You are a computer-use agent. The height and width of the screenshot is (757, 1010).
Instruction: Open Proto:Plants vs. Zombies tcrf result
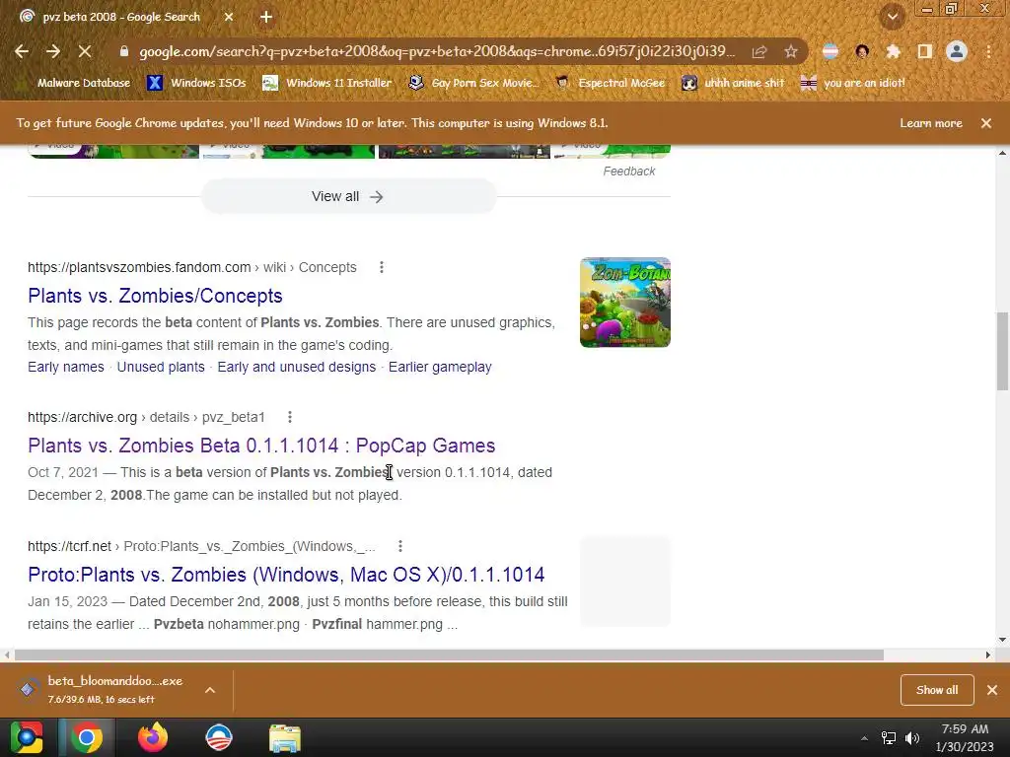tap(286, 575)
